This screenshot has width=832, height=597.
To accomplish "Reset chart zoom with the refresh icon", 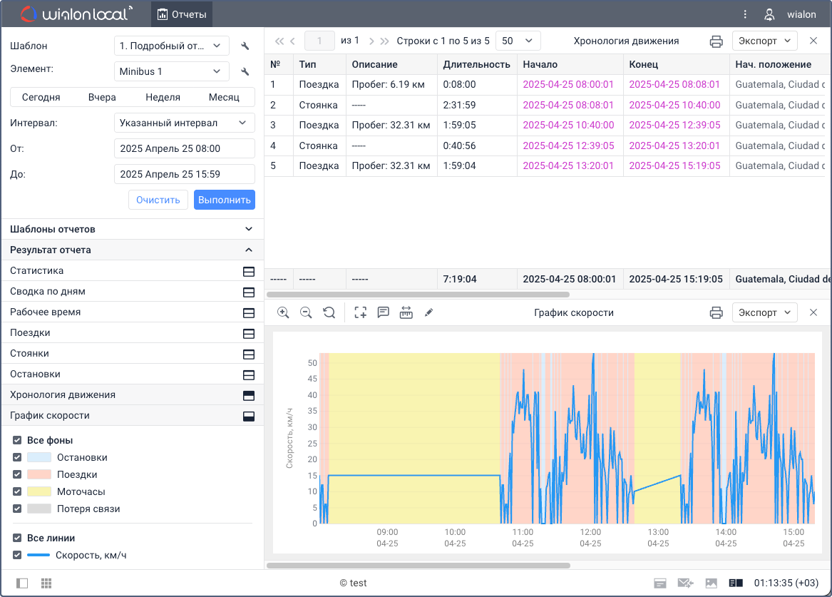I will pyautogui.click(x=329, y=312).
